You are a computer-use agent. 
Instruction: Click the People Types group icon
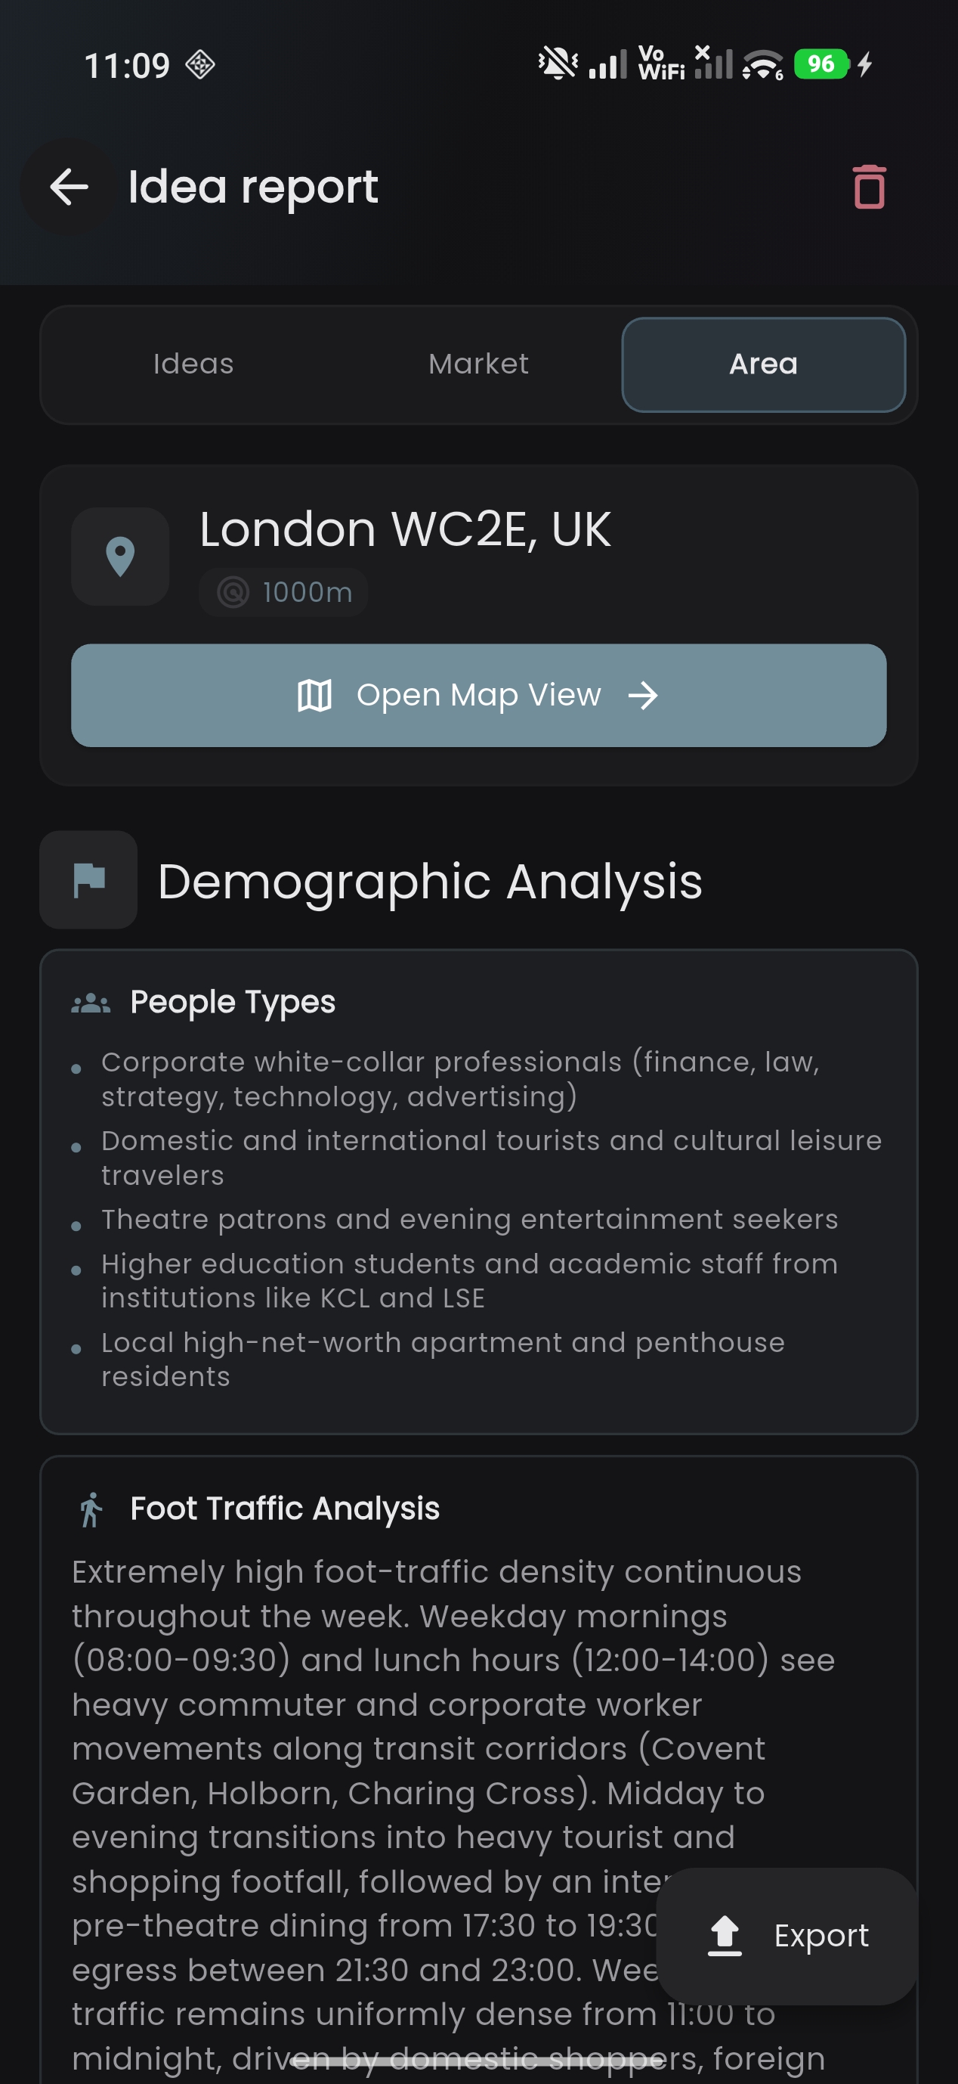[x=91, y=1003]
